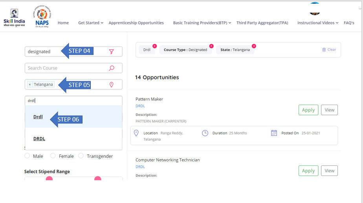Click the right stipend range slider handle
The image size is (363, 203).
point(98,178)
